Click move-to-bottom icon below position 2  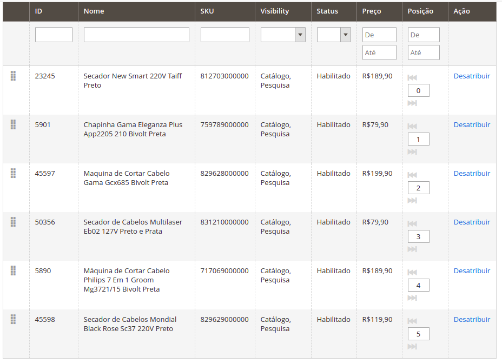pos(412,201)
